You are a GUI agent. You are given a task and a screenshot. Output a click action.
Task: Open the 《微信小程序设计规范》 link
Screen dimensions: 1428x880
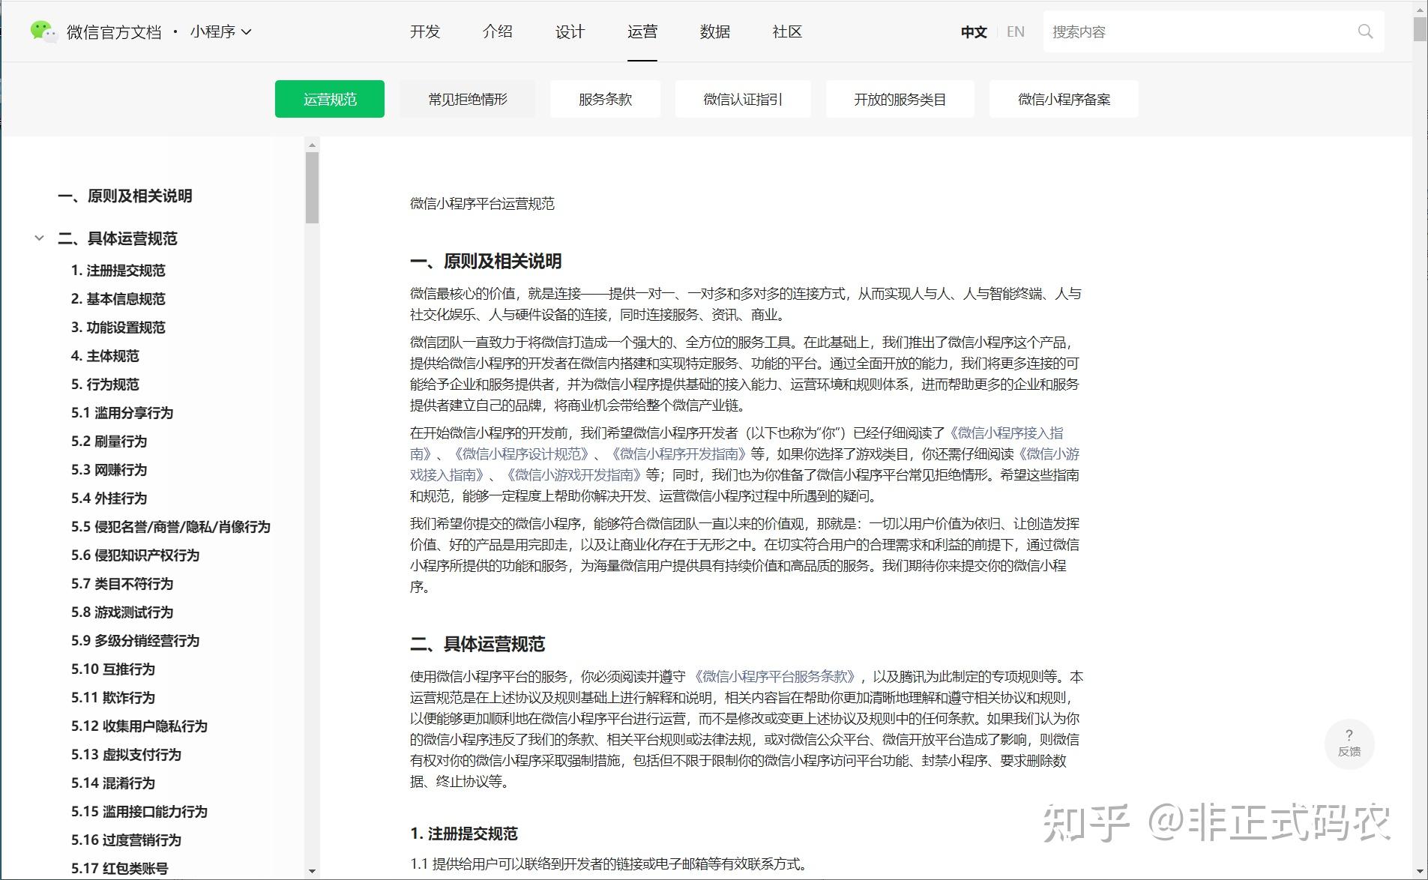pos(522,454)
